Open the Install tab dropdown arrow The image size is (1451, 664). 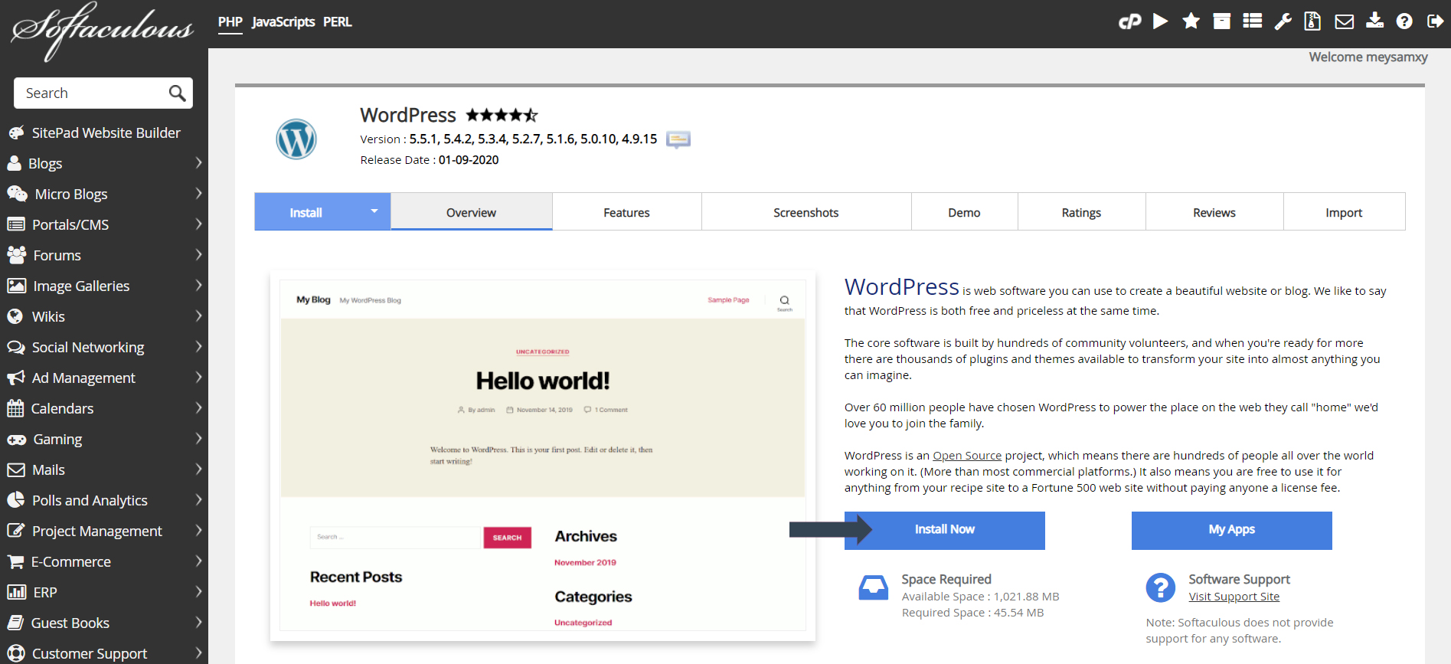(374, 211)
